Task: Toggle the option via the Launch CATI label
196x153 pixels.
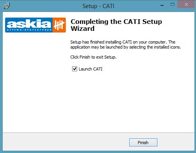Action: pyautogui.click(x=91, y=69)
